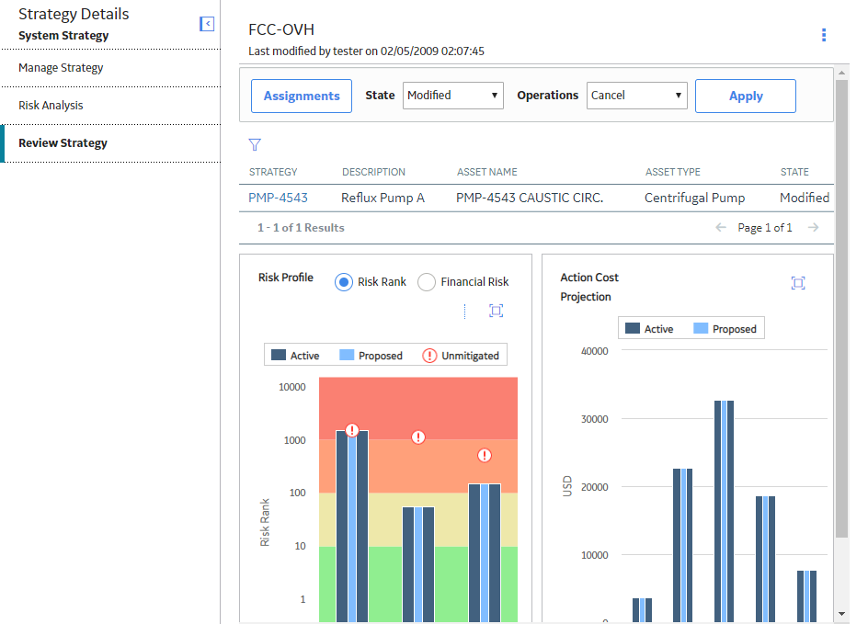Click the shortest bar group in Risk Profile
Screen dimensions: 868x624
click(418, 564)
